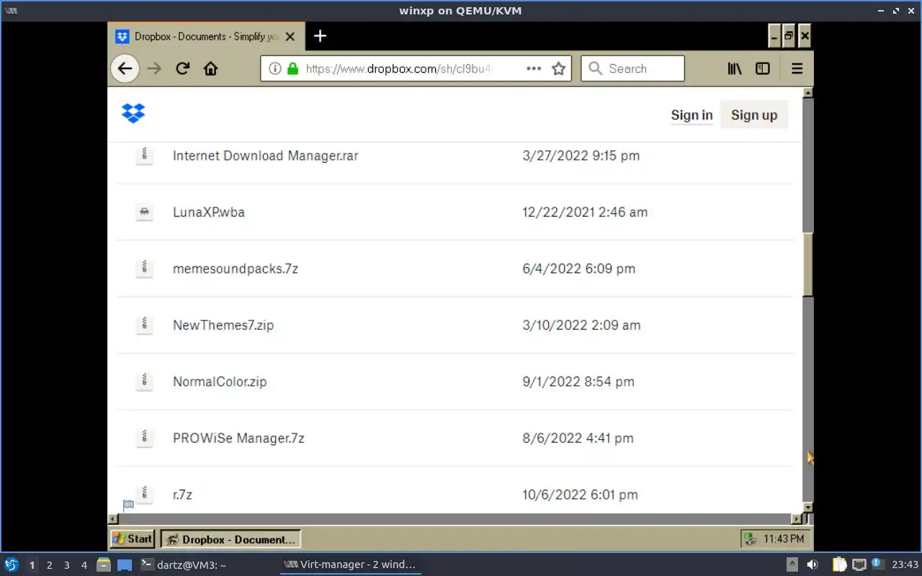Open the site information icon
The image size is (922, 576).
(274, 68)
